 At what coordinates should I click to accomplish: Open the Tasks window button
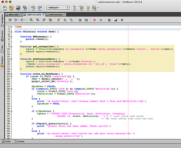6,141
